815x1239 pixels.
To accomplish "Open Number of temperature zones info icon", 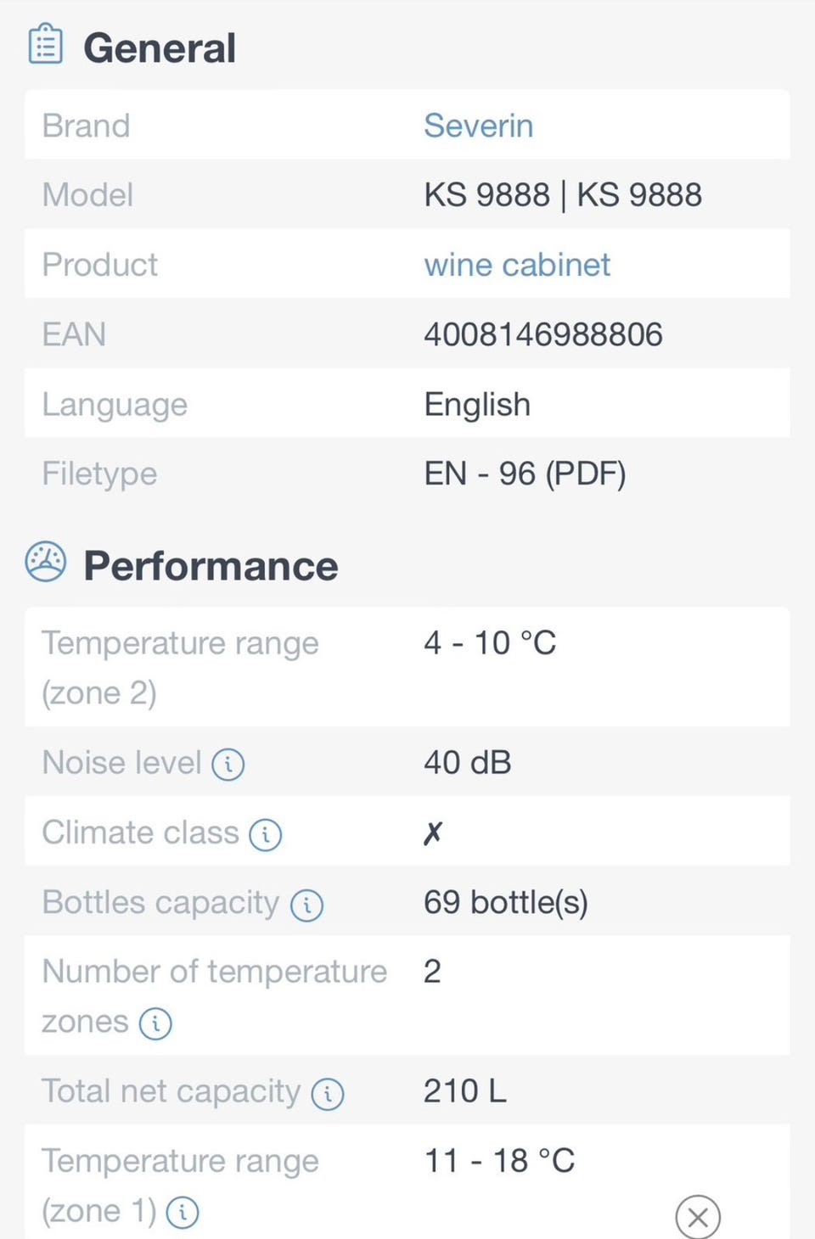I will click(x=155, y=1023).
